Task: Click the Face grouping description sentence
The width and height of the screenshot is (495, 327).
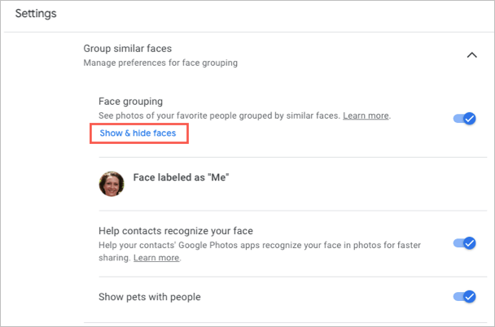Action: 218,116
